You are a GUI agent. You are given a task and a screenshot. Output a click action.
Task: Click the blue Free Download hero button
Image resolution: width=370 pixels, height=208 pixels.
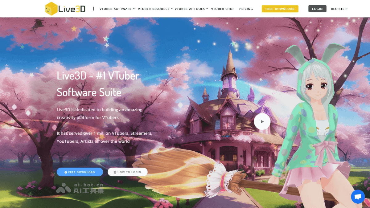(x=80, y=172)
